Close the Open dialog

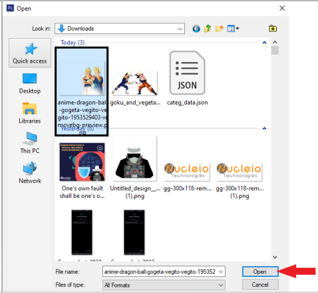[282, 8]
